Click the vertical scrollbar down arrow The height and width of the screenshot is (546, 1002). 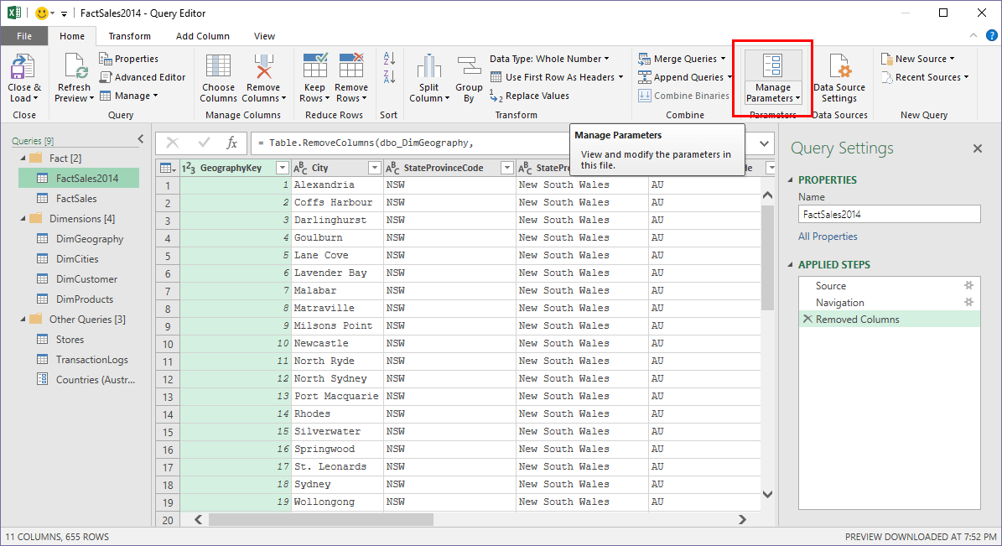pos(767,494)
